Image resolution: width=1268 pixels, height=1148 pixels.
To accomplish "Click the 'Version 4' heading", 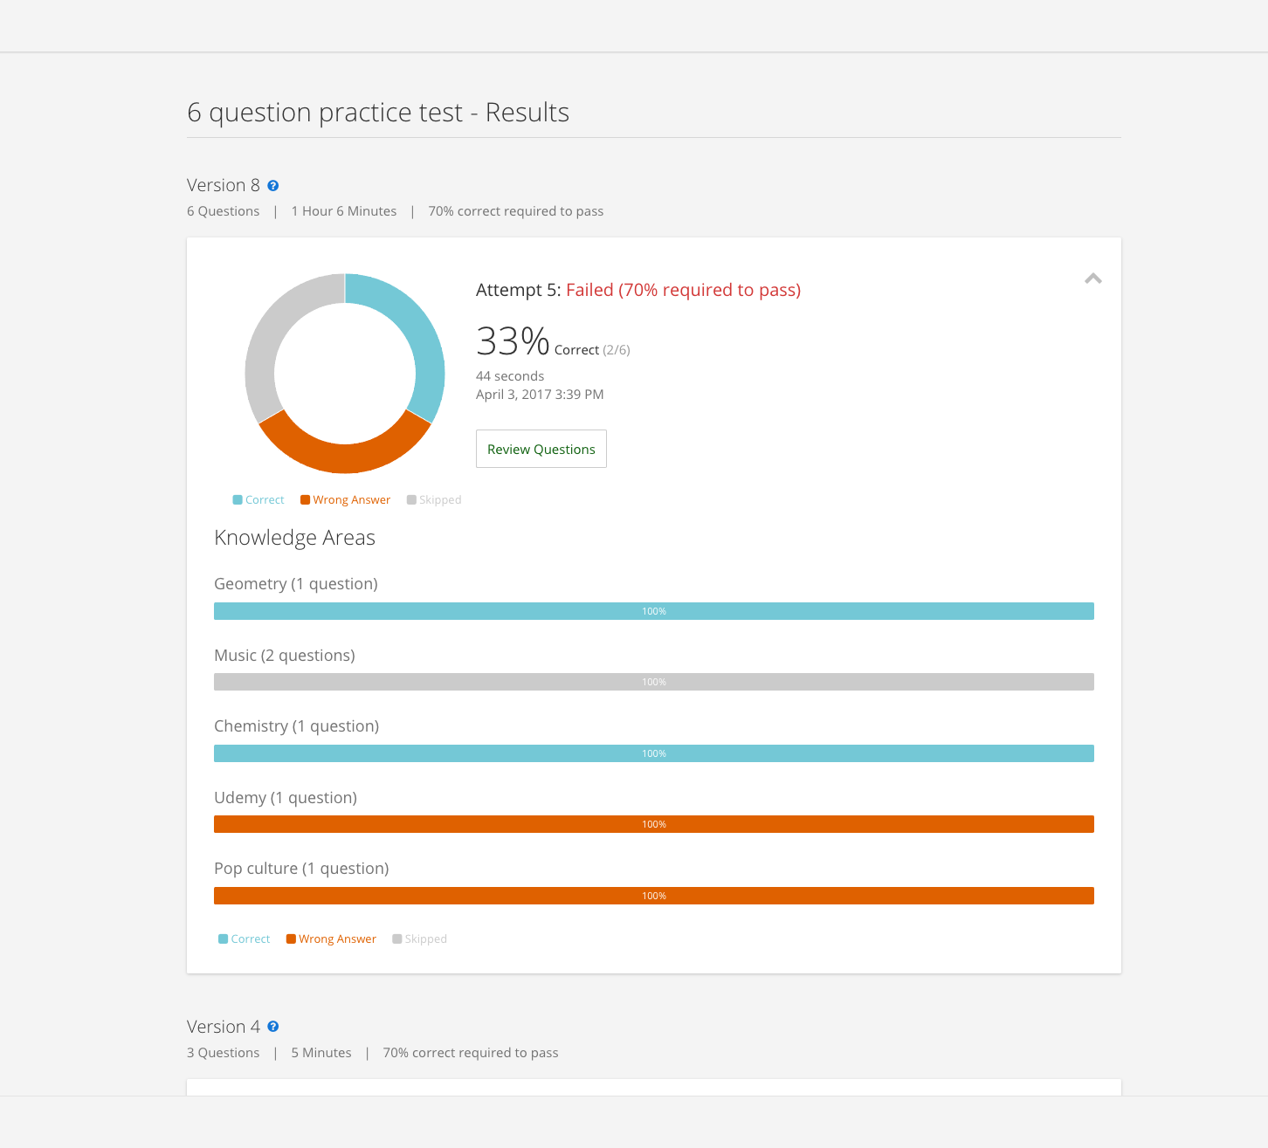I will point(224,1027).
